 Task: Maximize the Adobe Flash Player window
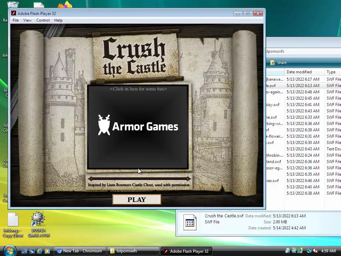coord(248,13)
